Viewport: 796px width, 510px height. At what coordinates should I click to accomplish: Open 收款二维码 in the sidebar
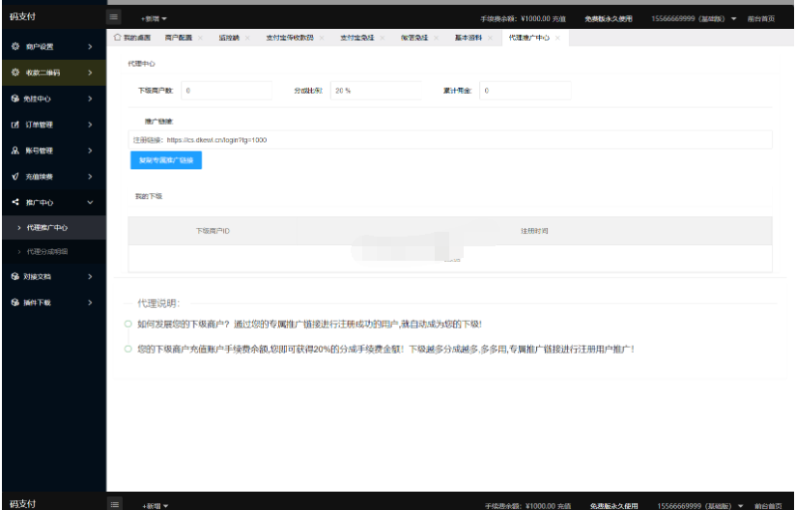[x=54, y=72]
